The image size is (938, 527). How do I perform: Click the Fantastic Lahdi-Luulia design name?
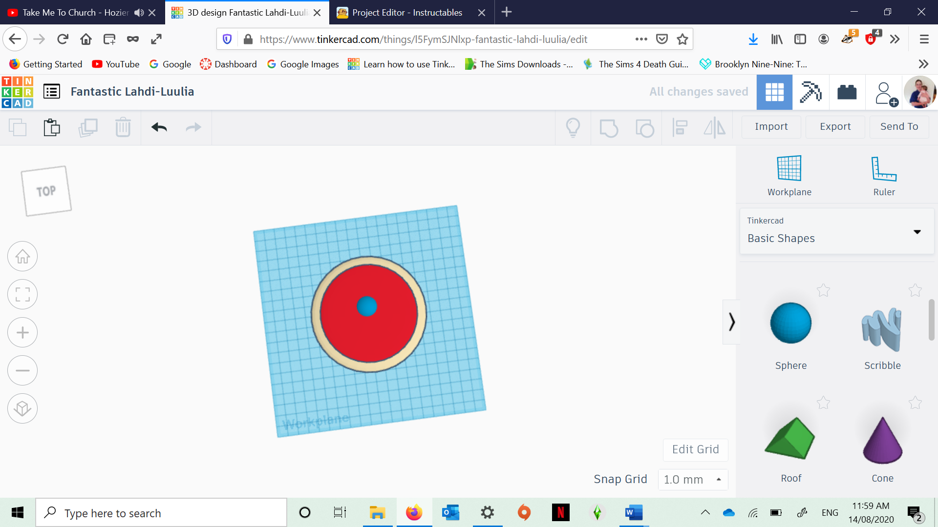(132, 91)
